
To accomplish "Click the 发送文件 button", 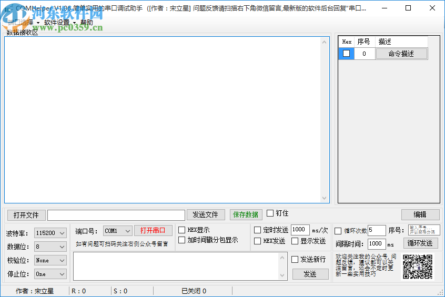I will click(x=206, y=215).
